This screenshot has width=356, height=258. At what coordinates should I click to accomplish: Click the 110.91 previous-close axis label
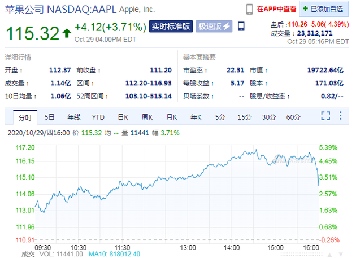pos(25,240)
